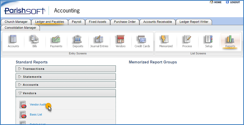Open the Deposits bank icon
244x125 pixels.
(x=78, y=39)
